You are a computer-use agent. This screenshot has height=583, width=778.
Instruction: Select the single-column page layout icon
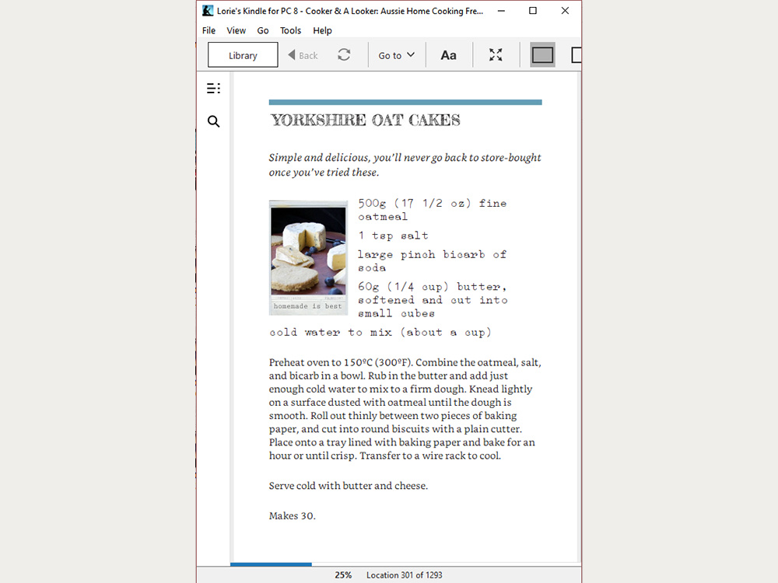(542, 54)
